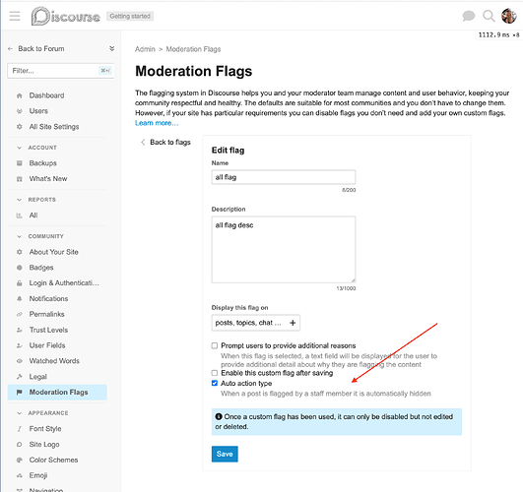Go back to forum

pos(36,48)
